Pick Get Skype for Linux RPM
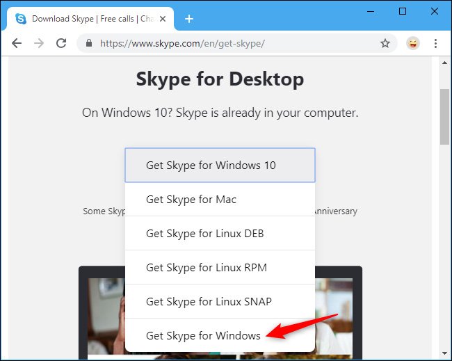 (x=220, y=268)
